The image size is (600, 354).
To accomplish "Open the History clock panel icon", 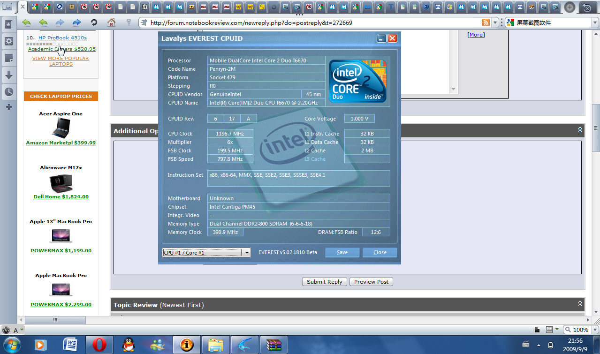I will pos(8,92).
